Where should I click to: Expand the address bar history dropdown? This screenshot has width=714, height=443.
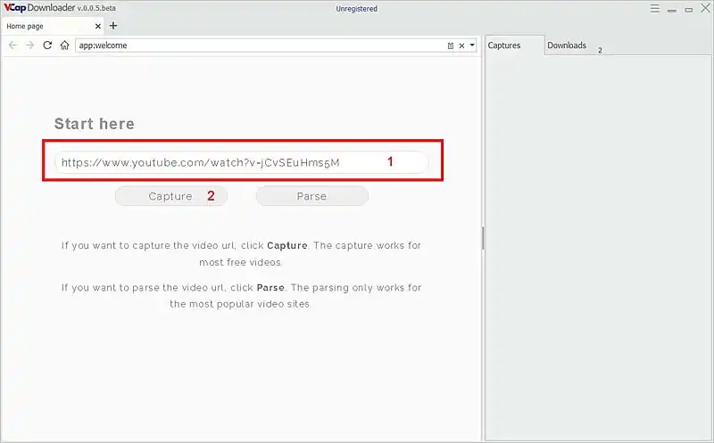pyautogui.click(x=472, y=45)
